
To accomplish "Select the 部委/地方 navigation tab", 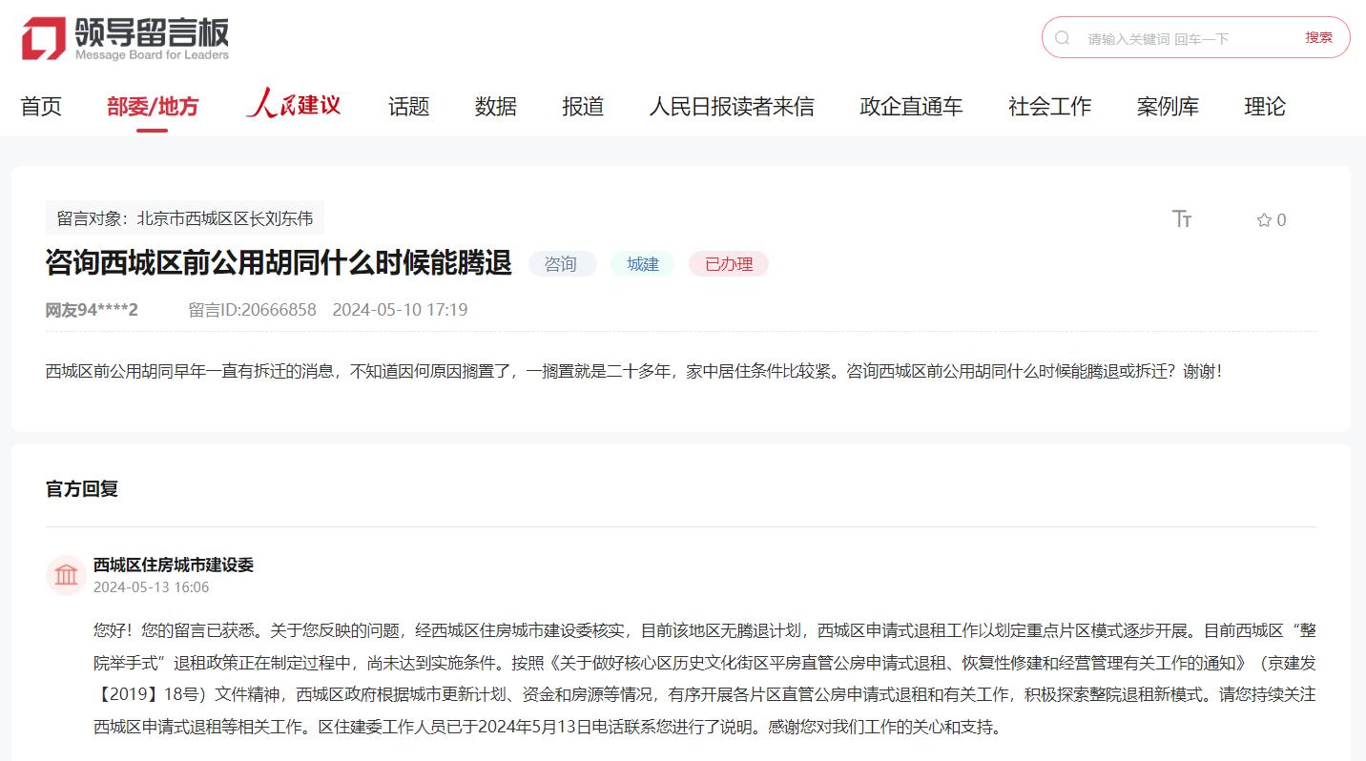I will click(153, 107).
